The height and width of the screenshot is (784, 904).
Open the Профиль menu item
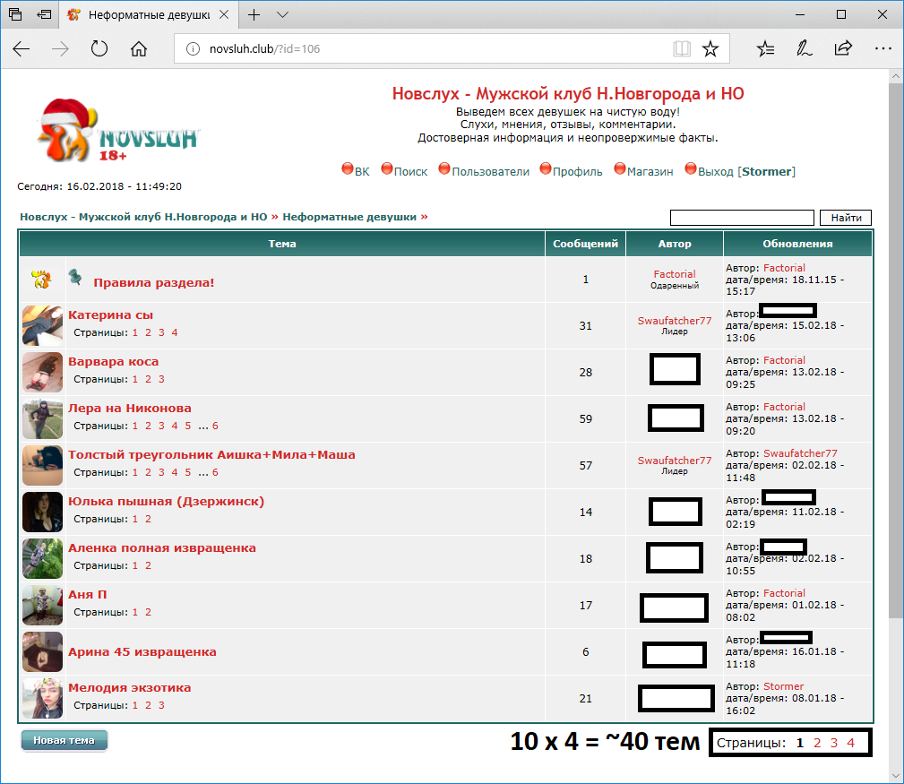pyautogui.click(x=577, y=171)
